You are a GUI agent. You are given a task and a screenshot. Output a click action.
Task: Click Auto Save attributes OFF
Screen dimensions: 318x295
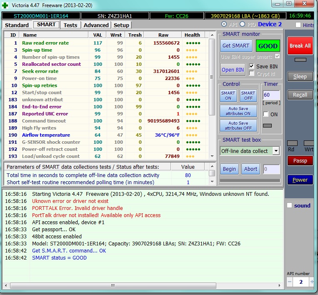click(x=238, y=125)
